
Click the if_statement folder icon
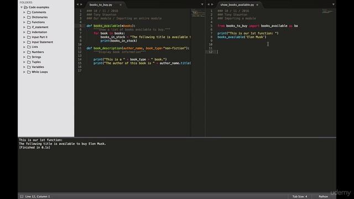(29, 27)
